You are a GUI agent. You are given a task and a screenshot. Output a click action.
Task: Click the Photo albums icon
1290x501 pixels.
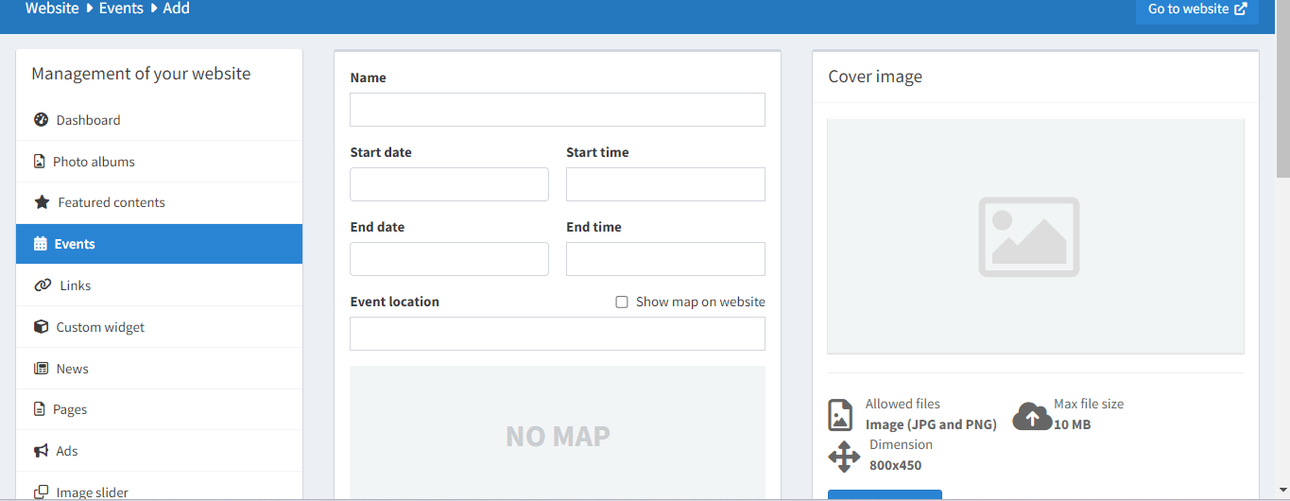[x=40, y=162]
